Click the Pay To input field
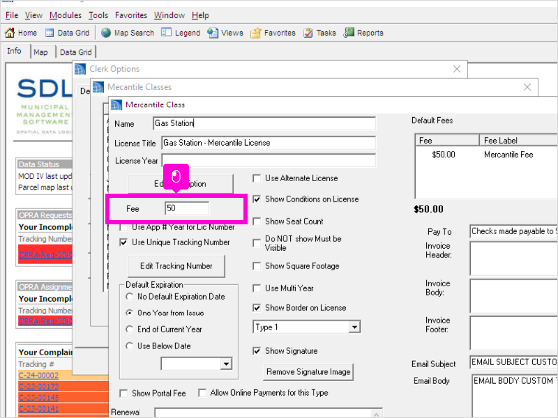The width and height of the screenshot is (558, 418). coord(514,231)
